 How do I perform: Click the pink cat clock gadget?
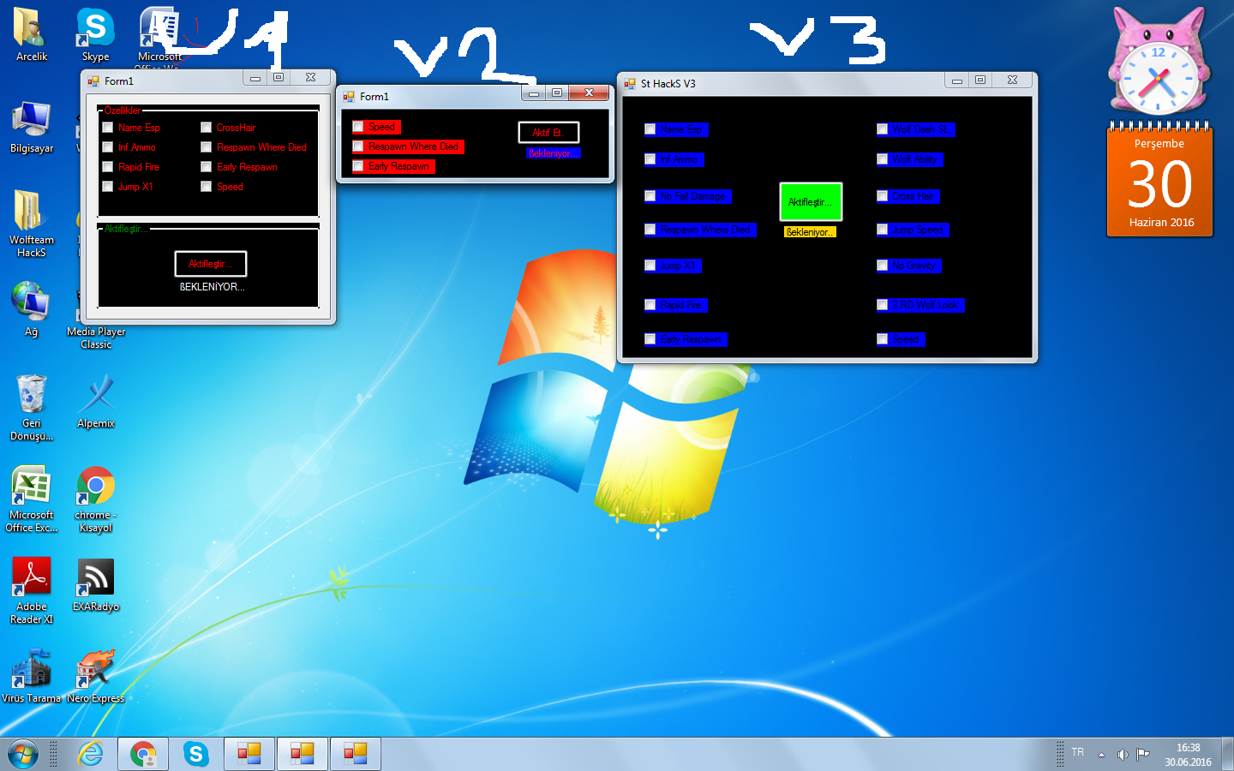click(1158, 62)
